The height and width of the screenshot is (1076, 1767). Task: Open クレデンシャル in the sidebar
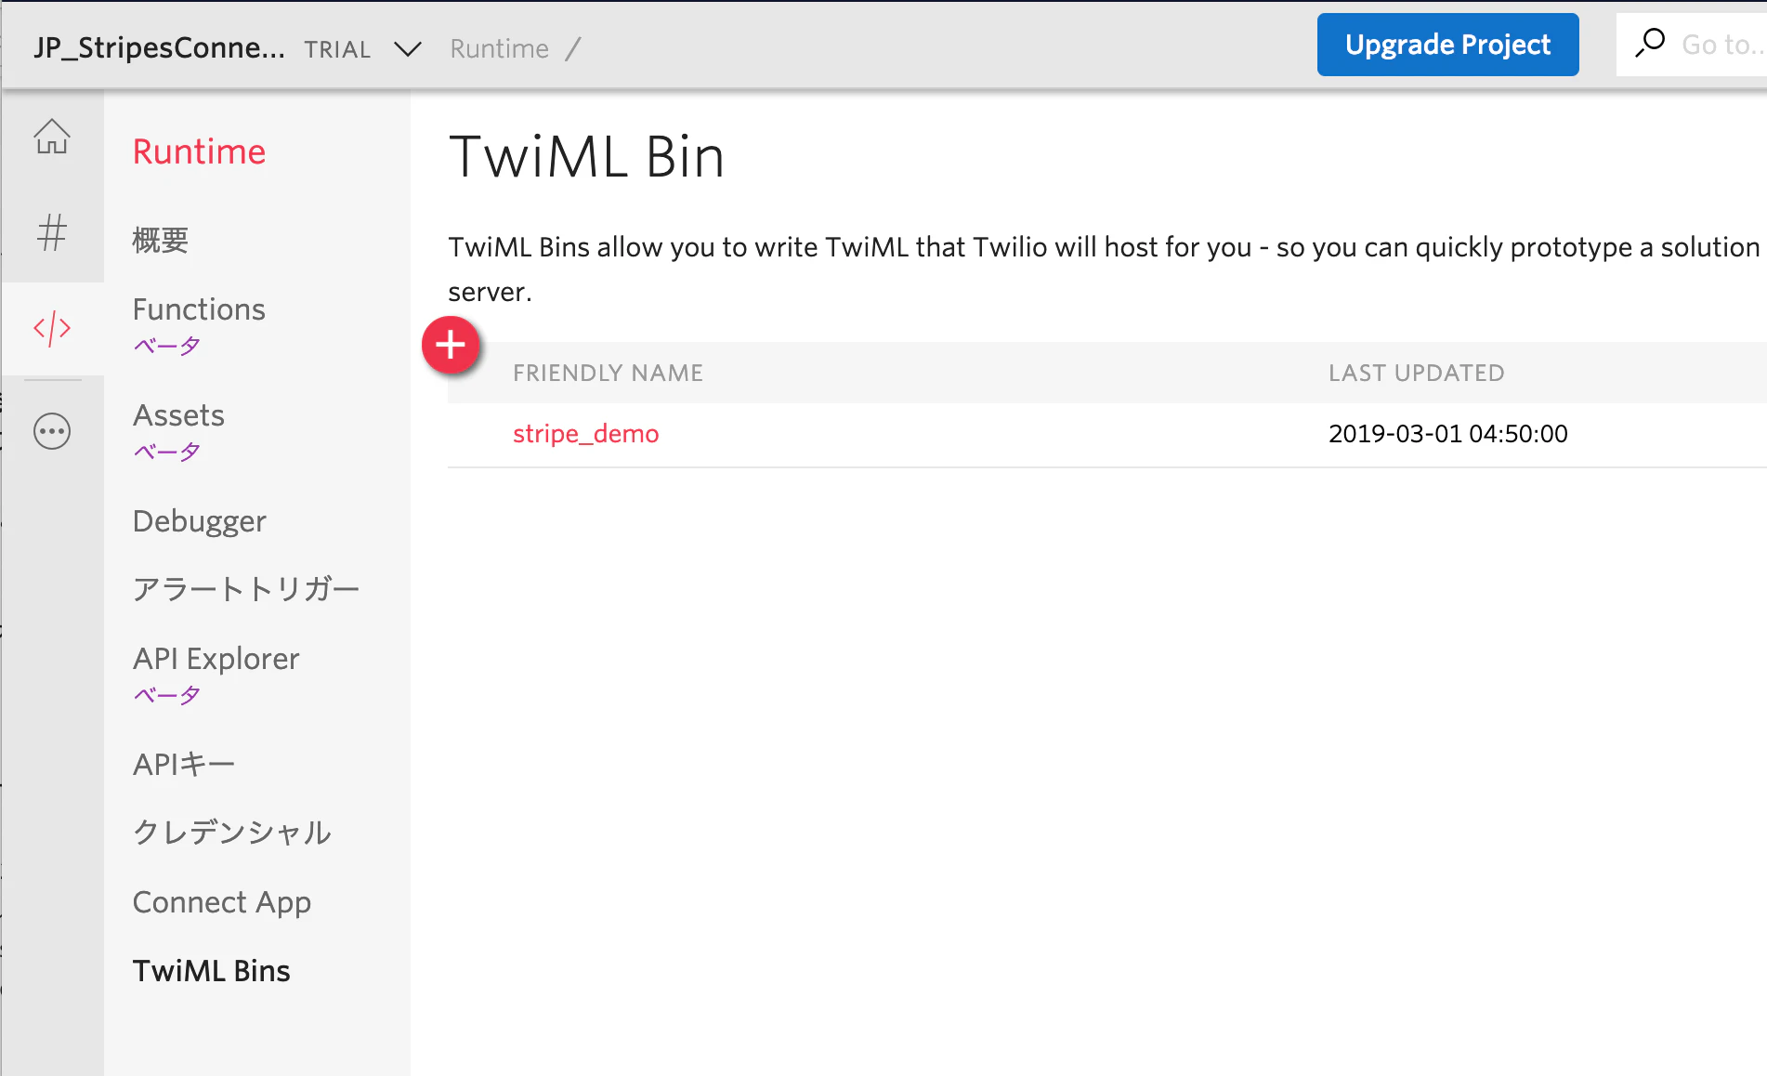tap(232, 833)
